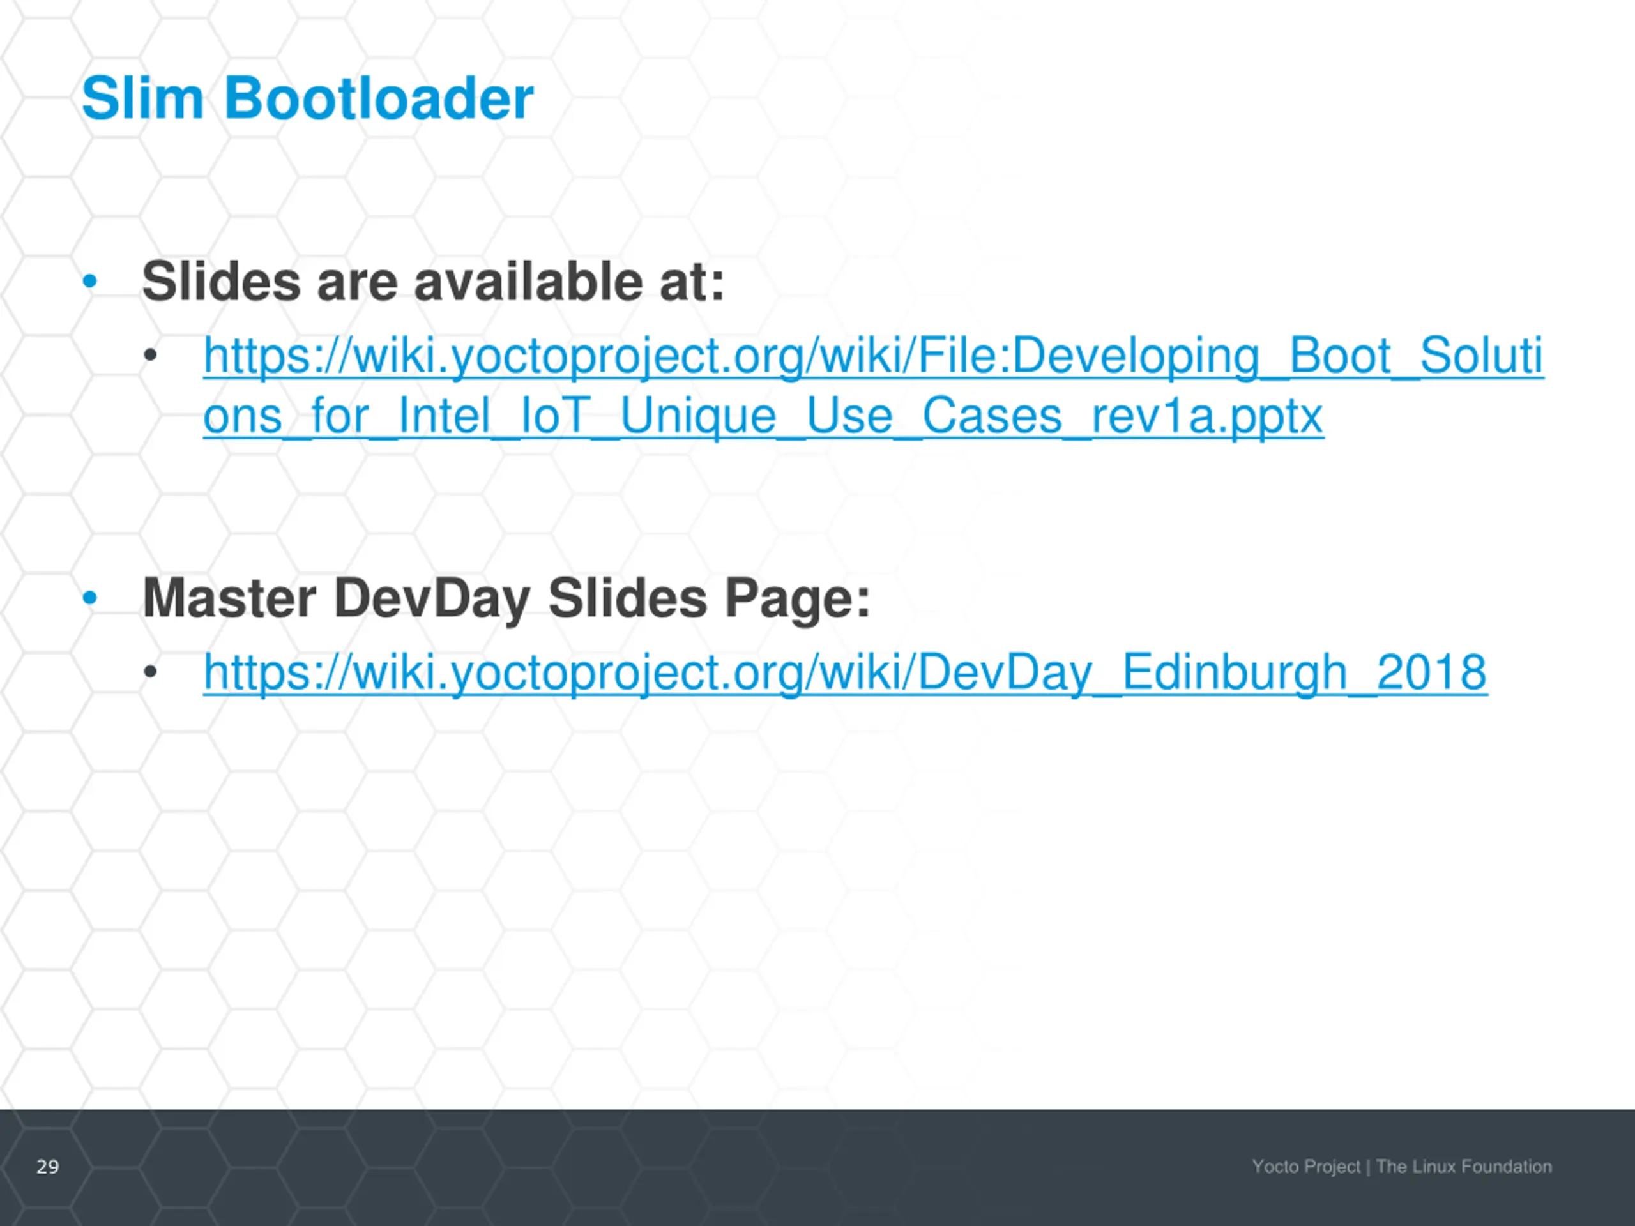Screen dimensions: 1635x1226
Task: Select the 'Master DevDay Slides Page:' bullet text
Action: (506, 598)
